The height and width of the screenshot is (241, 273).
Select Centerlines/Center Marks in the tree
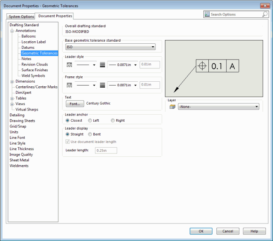pos(37,87)
